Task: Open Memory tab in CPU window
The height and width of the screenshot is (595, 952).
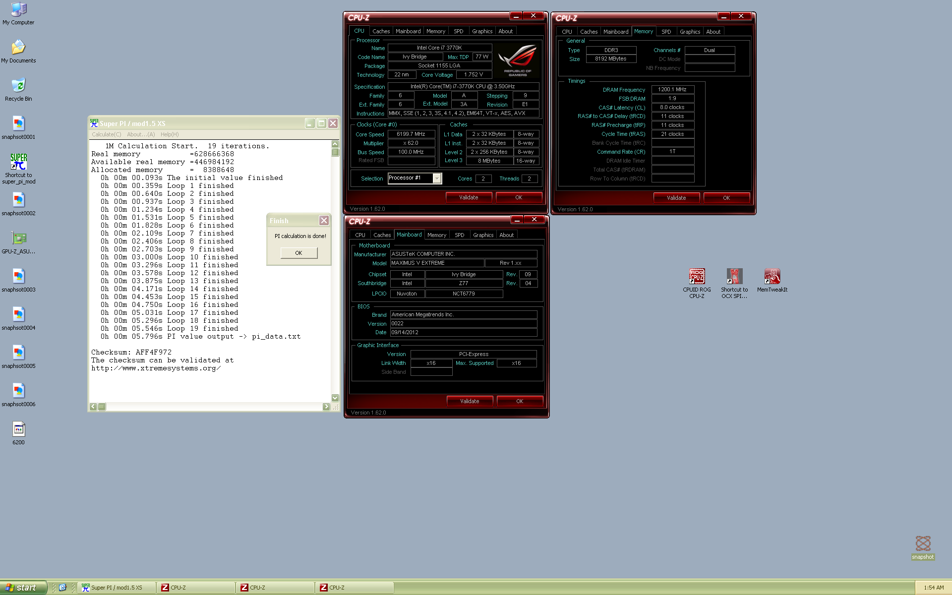Action: tap(436, 31)
